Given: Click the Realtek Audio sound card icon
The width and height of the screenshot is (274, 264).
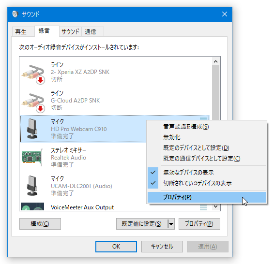Looking at the screenshot, I should (32, 158).
